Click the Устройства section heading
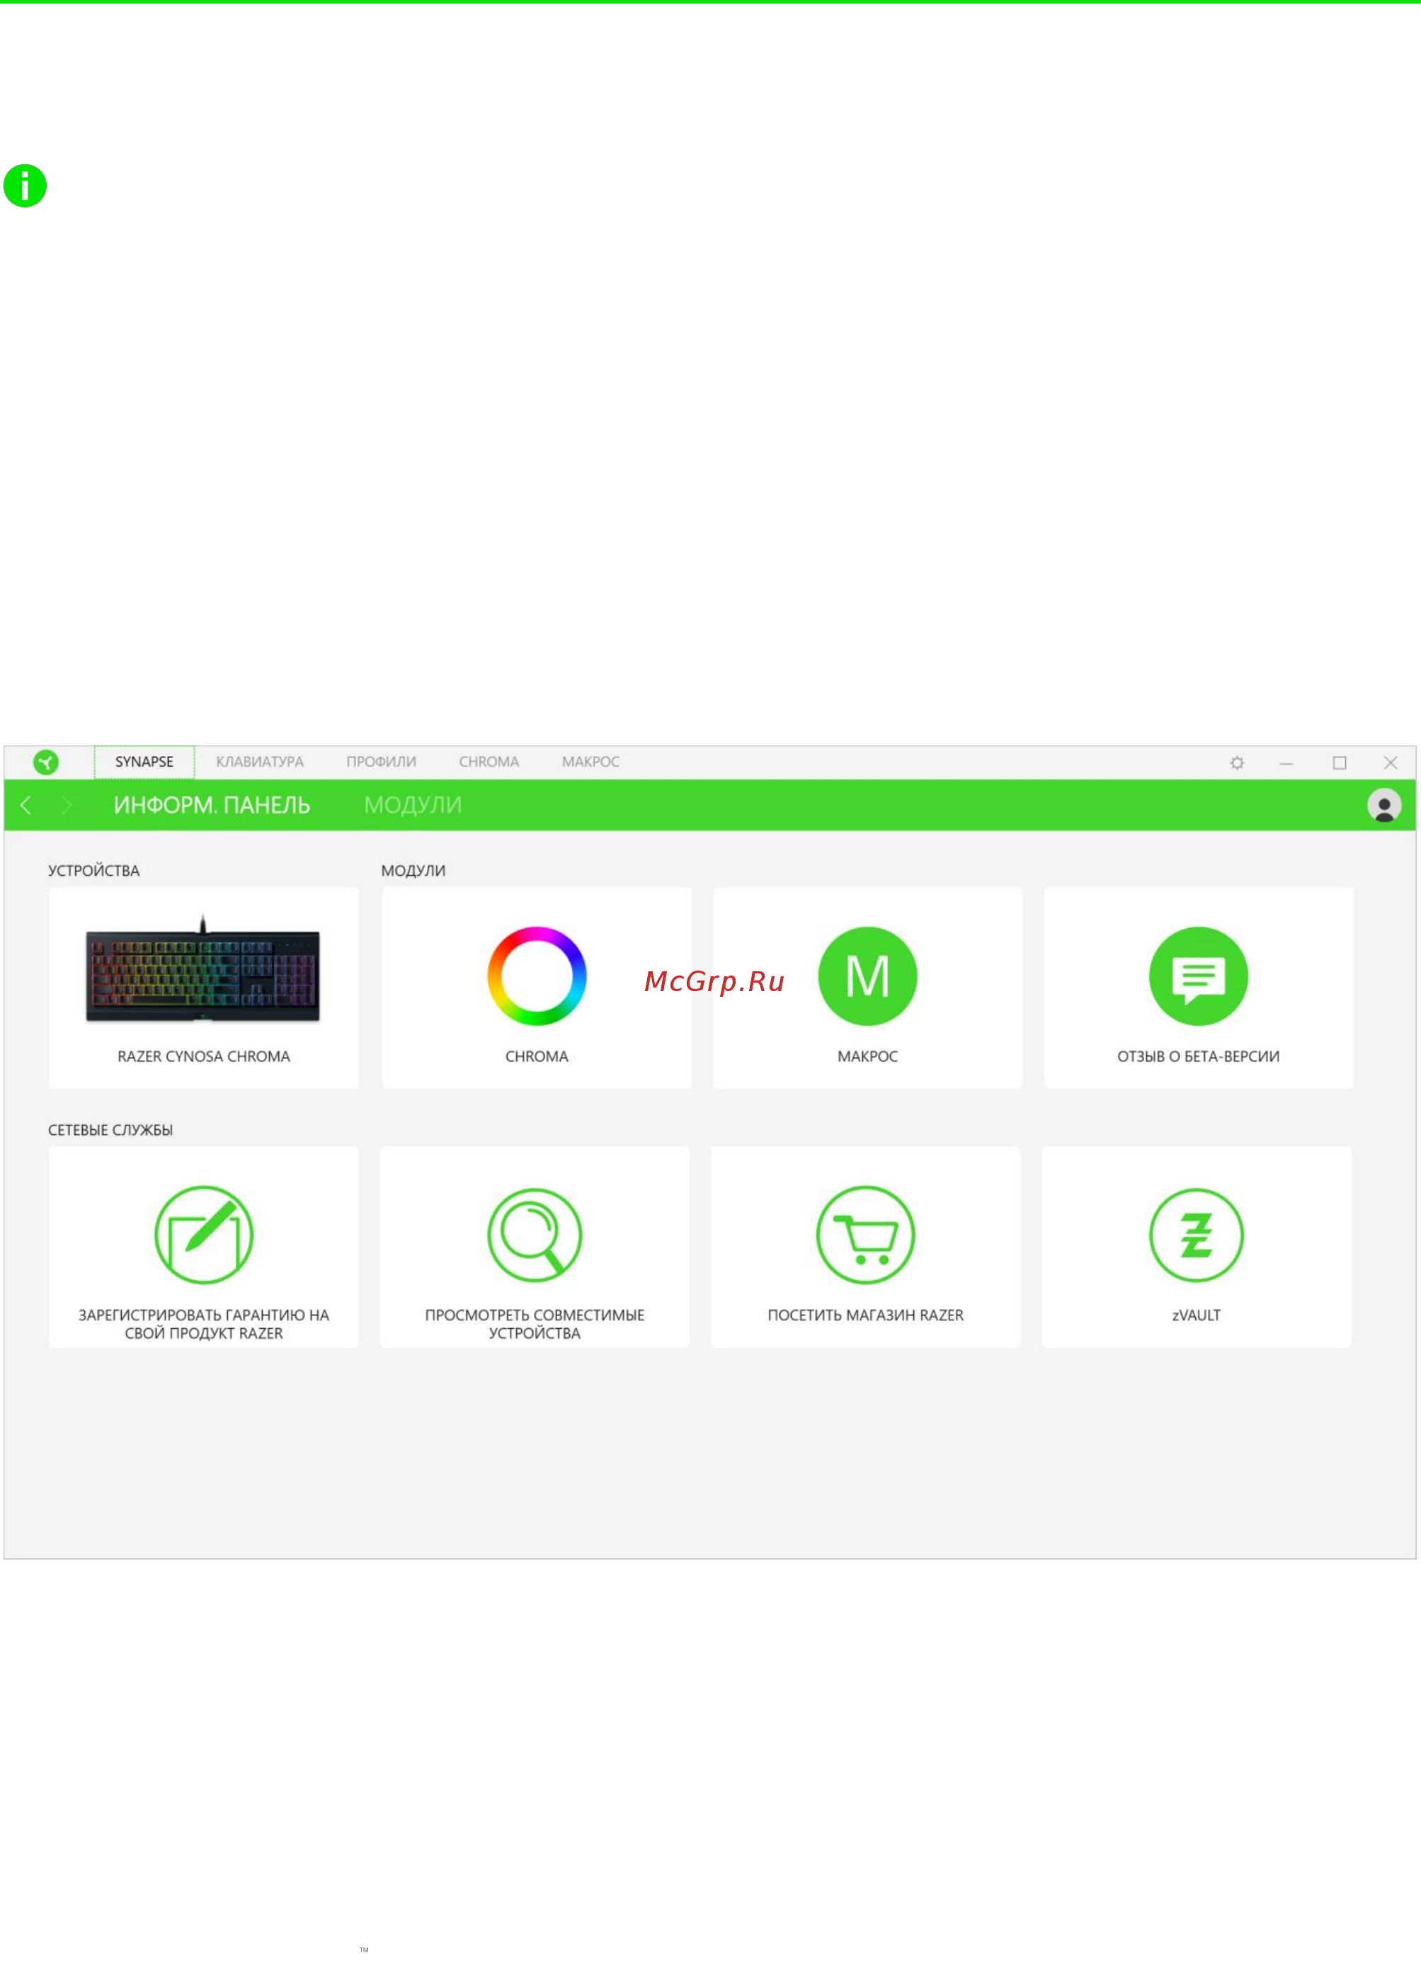This screenshot has width=1421, height=1961. (x=93, y=871)
